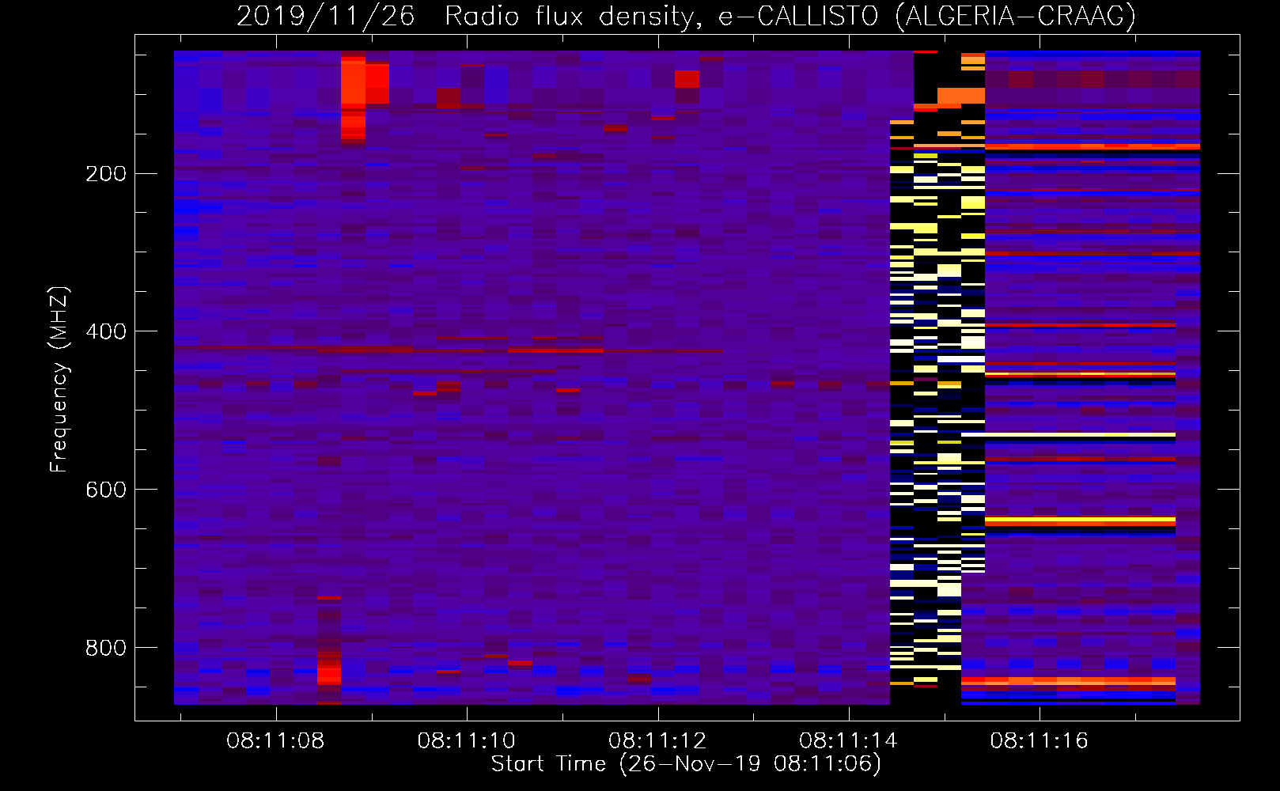Click the 600 frequency tick label
Viewport: 1280px width, 791px height.
106,489
